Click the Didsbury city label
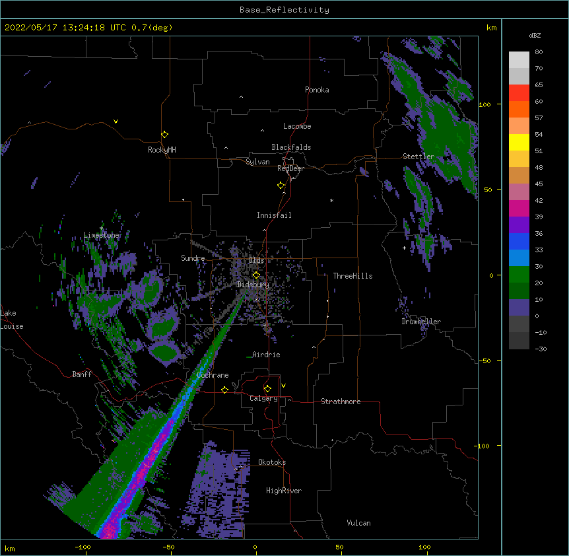Viewport: 569px width, 556px height. (x=253, y=285)
